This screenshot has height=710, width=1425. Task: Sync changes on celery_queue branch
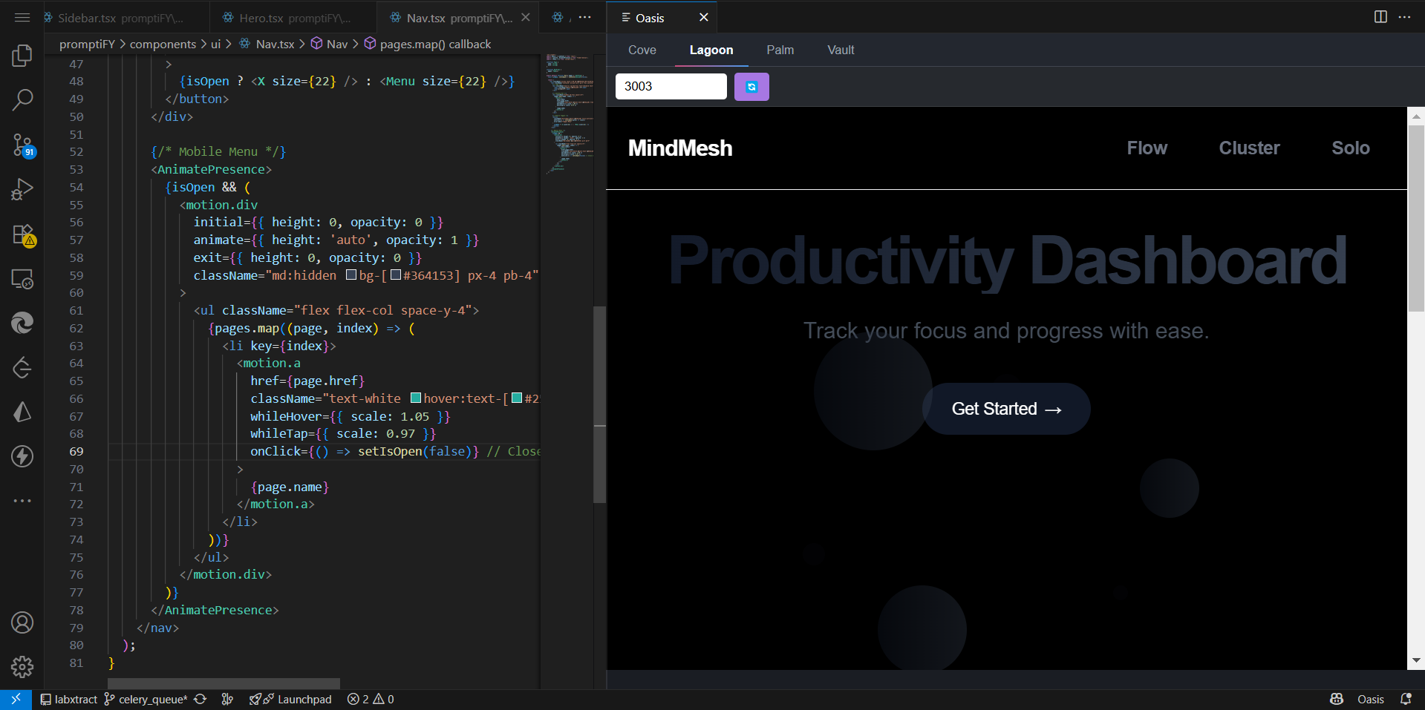click(200, 699)
